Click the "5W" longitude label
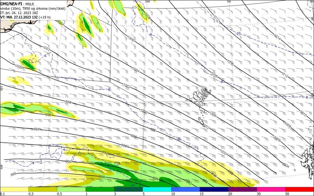This screenshot has height=196, width=314. (x=229, y=2)
